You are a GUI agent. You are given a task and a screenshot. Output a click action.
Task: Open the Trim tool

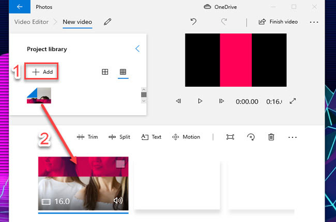87,137
